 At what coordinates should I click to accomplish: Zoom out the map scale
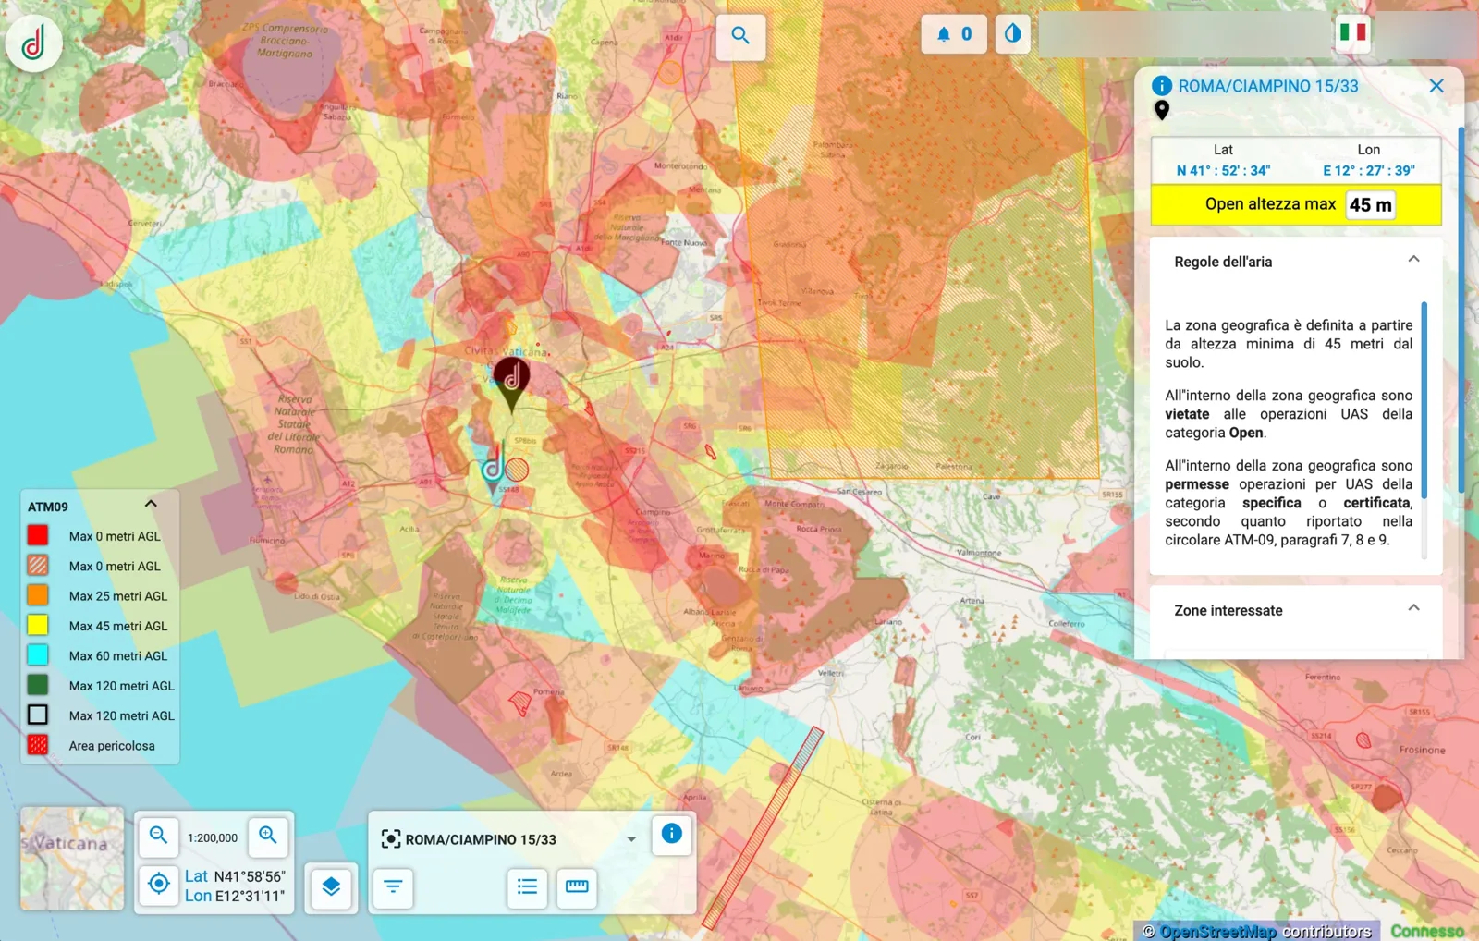click(x=159, y=837)
